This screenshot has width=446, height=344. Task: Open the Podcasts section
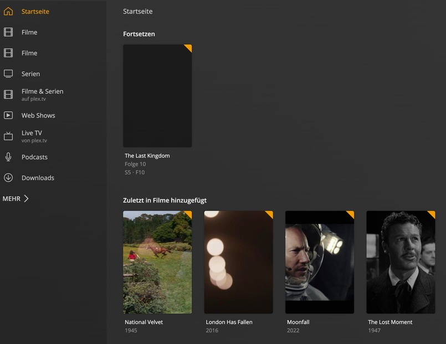coord(34,157)
